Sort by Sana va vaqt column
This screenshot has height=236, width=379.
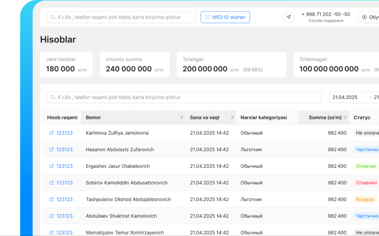click(x=232, y=117)
